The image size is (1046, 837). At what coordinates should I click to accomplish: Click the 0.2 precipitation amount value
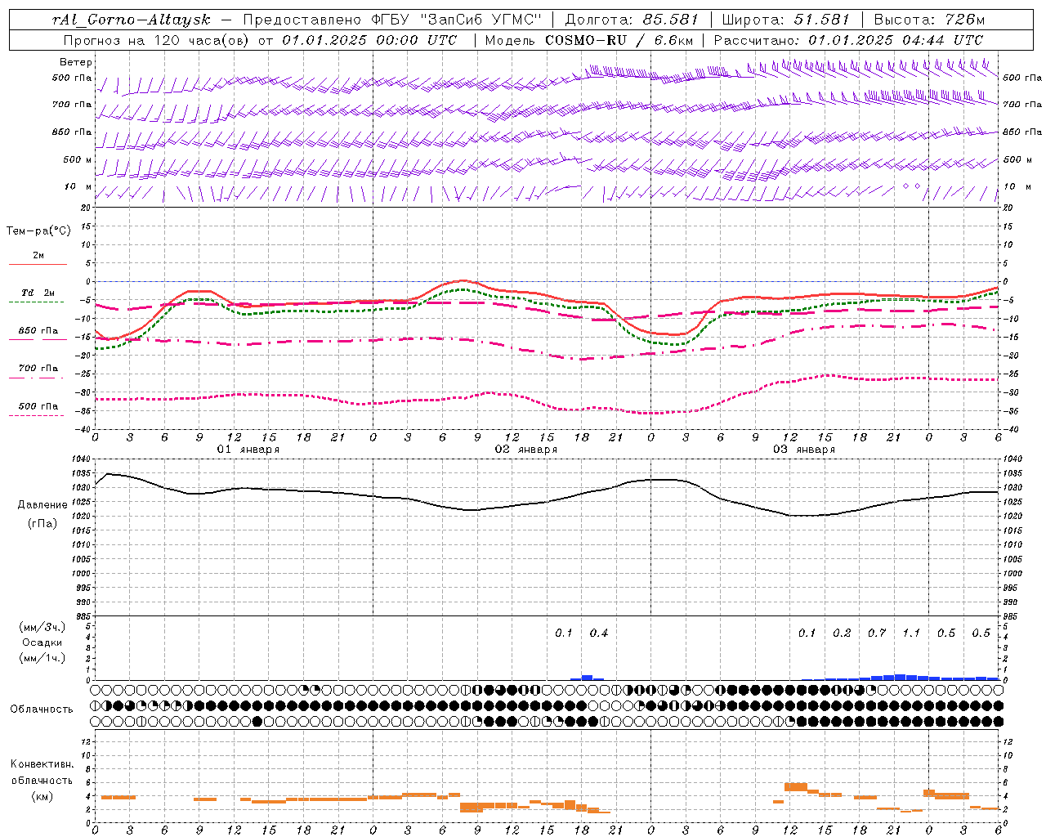coord(842,633)
